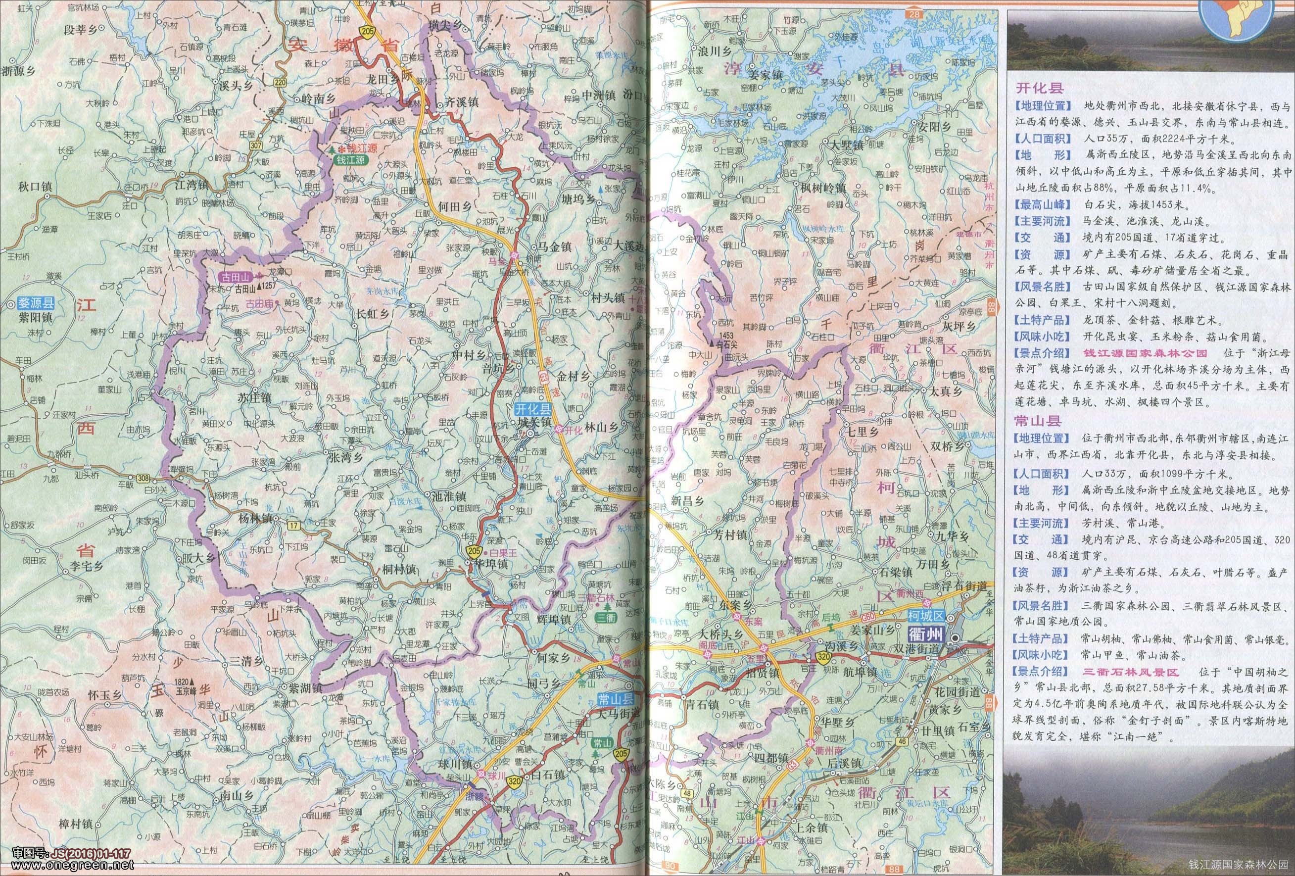Click route shield 308 near 汕头桥
Image resolution: width=1295 pixels, height=876 pixels.
click(144, 478)
